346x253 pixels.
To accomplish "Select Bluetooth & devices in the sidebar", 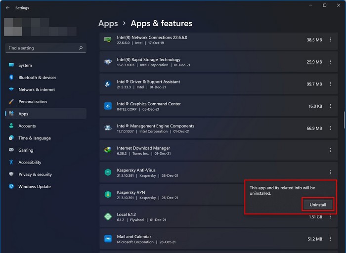I will tap(37, 78).
